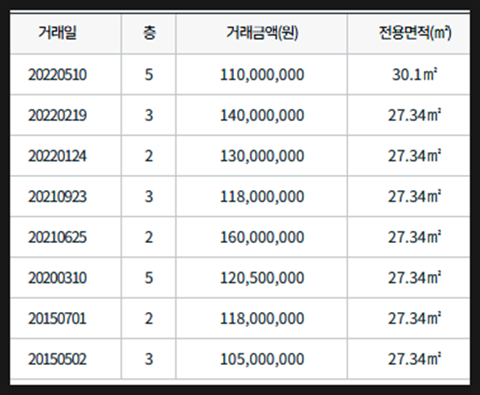Click the 105,000,000 price cell
The image size is (480, 395).
tap(262, 359)
